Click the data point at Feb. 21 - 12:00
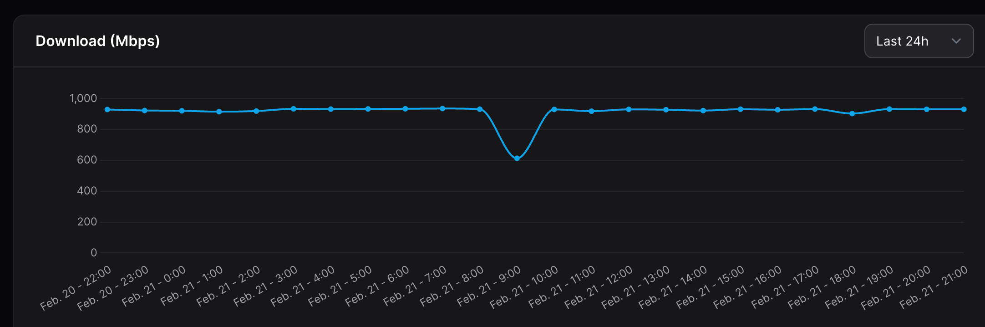 pyautogui.click(x=629, y=109)
